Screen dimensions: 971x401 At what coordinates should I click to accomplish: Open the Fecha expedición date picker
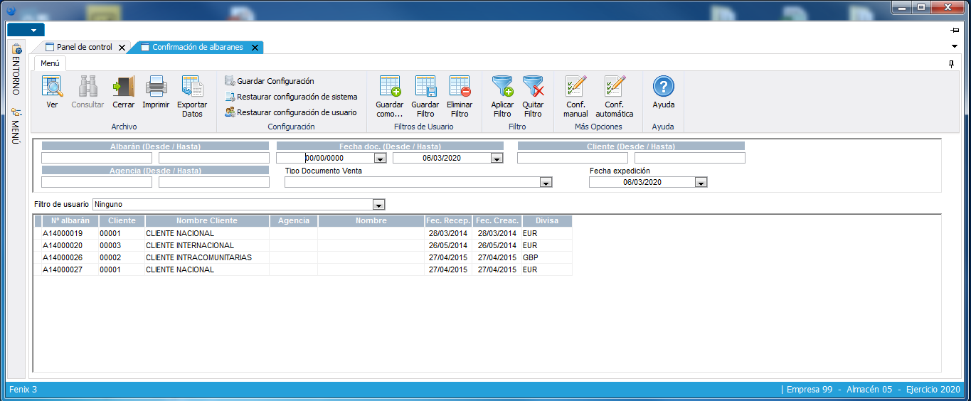coord(701,183)
